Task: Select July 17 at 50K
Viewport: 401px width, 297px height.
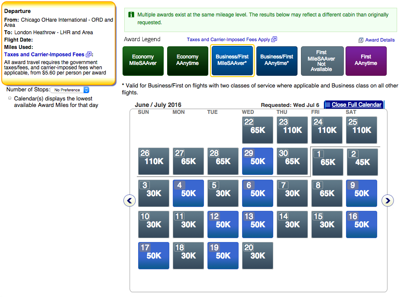Action: 154,255
